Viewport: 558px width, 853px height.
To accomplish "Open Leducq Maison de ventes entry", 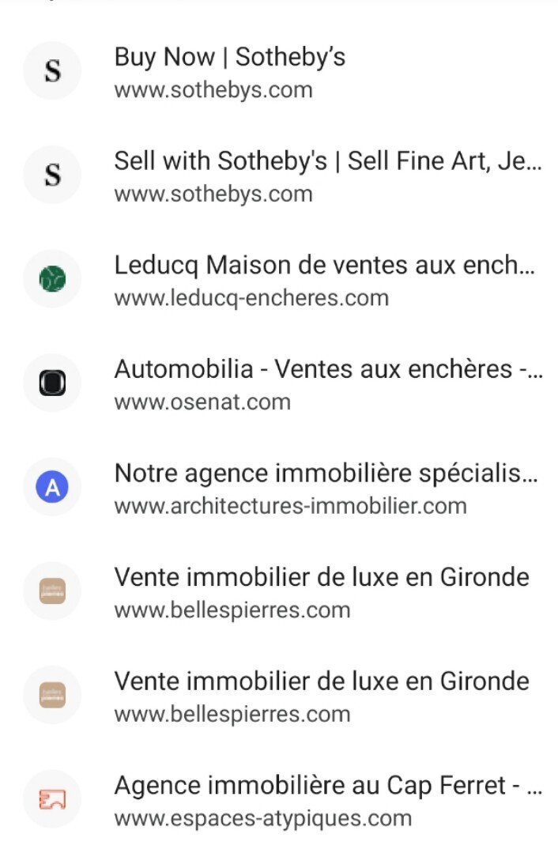I will [x=279, y=279].
